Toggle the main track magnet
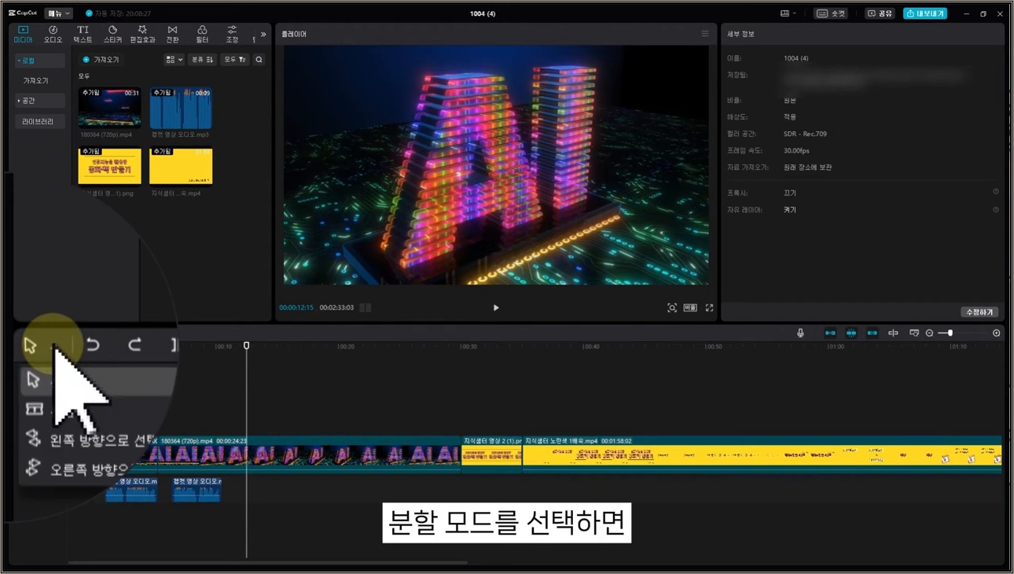 point(830,333)
